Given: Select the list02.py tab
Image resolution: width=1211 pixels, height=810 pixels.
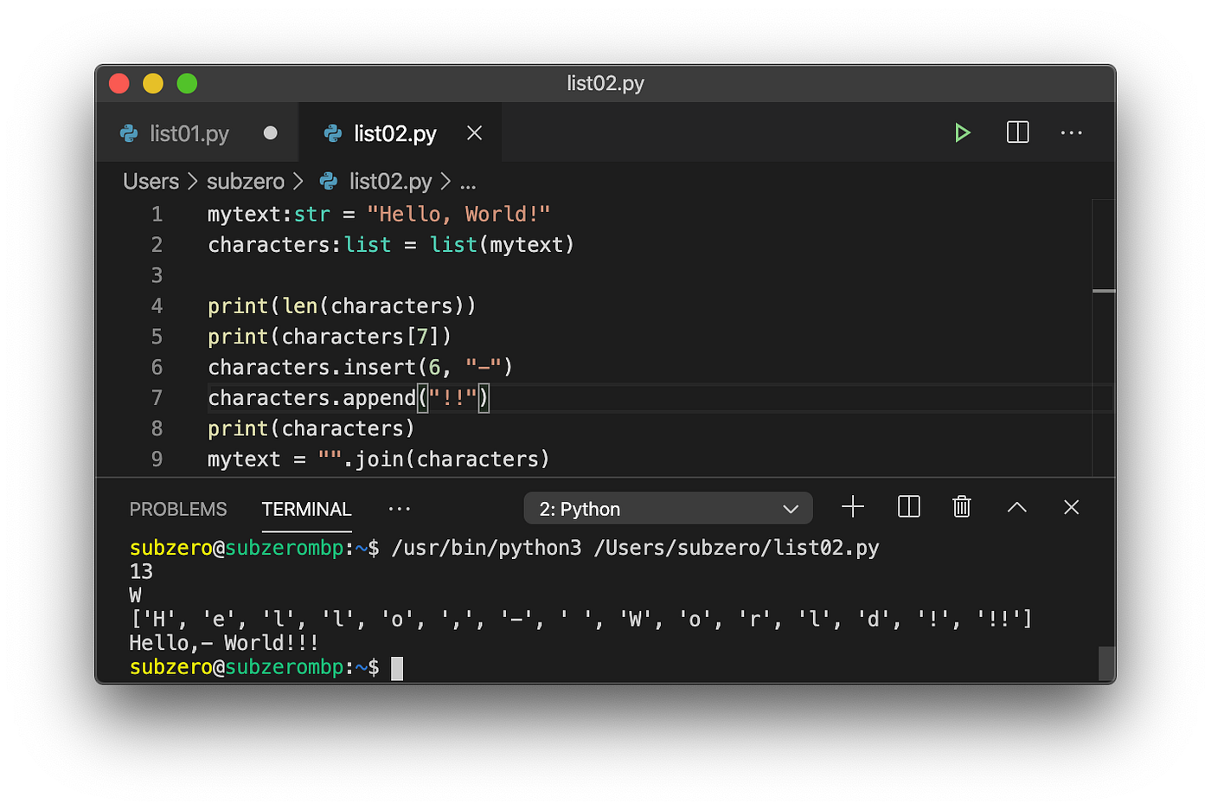Looking at the screenshot, I should 400,132.
